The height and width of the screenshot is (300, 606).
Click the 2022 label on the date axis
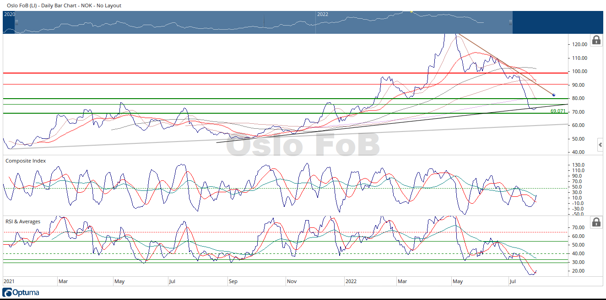(351, 282)
